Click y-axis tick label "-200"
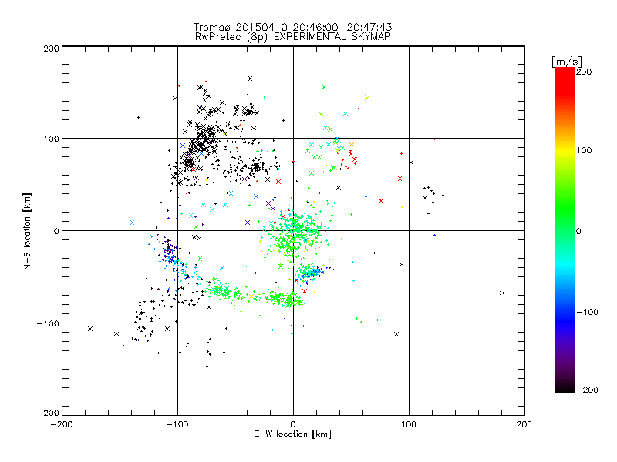617x462 pixels. (48, 413)
